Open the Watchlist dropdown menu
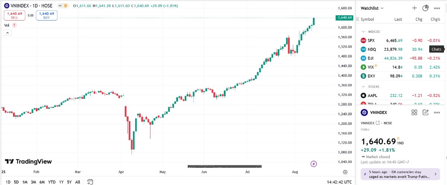The image size is (447, 185). 372,8
